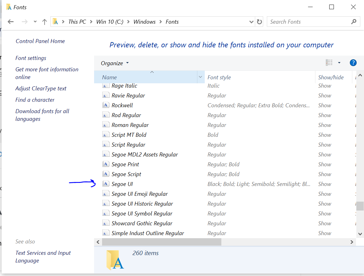Screen dimensions: 364x276
Task: Click the horizontal scrollbar thumb
Action: click(162, 242)
